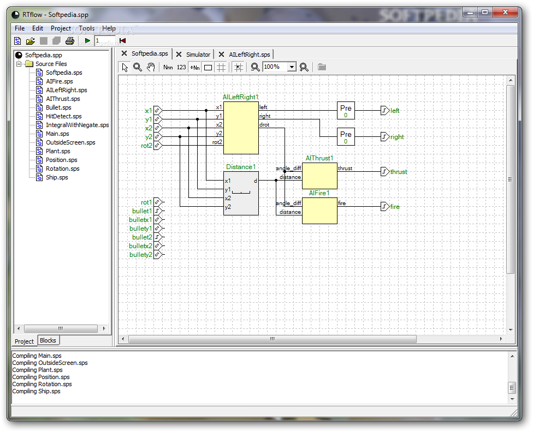Image resolution: width=533 pixels, height=432 pixels.
Task: Click the bullet1 input port symbol
Action: [x=158, y=211]
